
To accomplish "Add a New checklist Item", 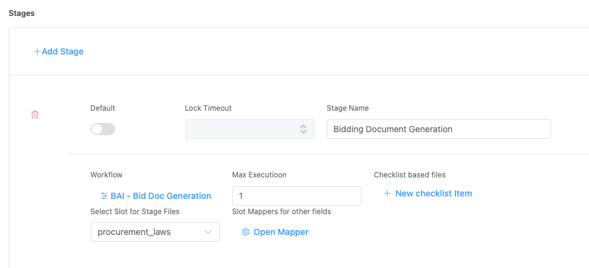I will [428, 193].
